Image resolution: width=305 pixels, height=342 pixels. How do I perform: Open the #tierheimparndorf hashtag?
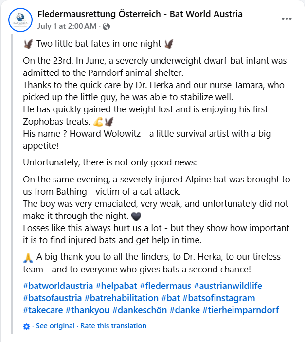point(241,310)
